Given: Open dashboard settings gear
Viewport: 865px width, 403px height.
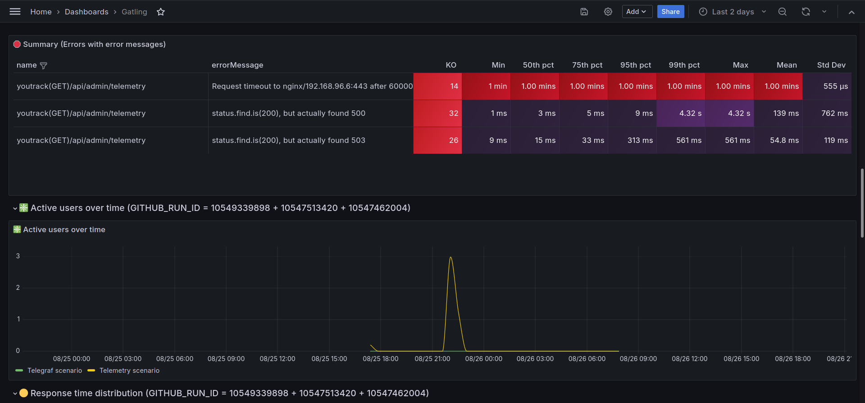Looking at the screenshot, I should pyautogui.click(x=608, y=12).
